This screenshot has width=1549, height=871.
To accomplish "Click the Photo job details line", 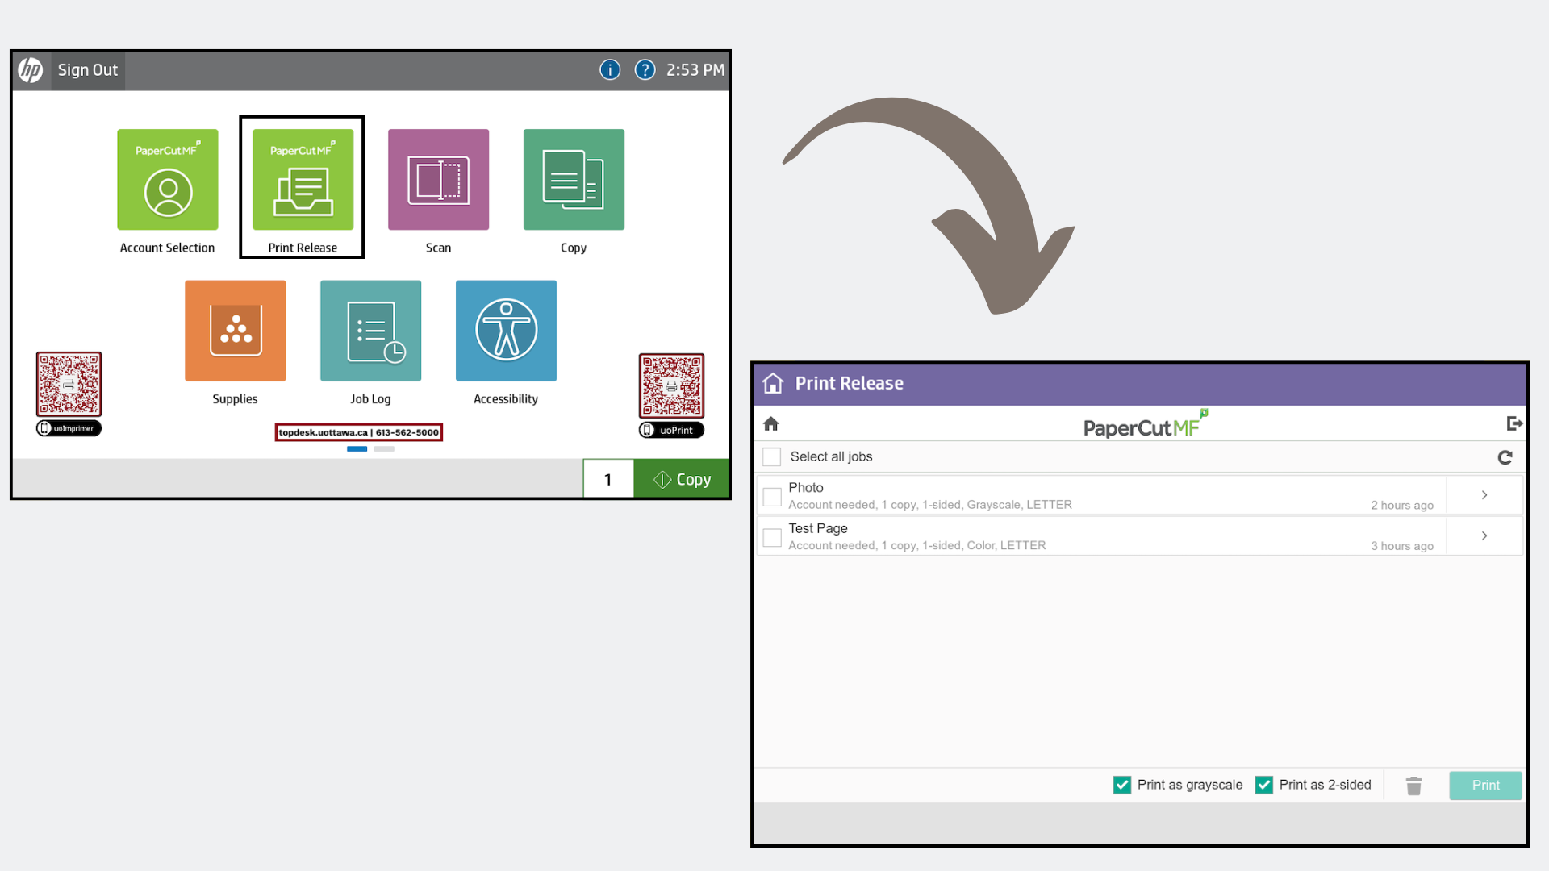I will (x=930, y=505).
